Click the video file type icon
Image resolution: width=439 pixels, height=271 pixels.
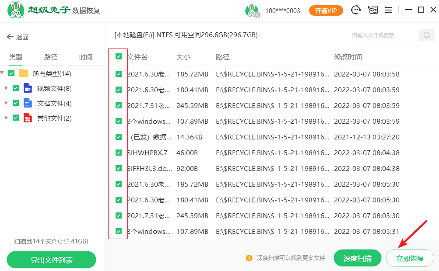coord(28,88)
